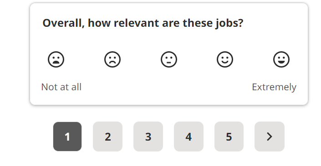Click the "Overall, how relevant" question heading
The image size is (321, 166).
coord(143,23)
